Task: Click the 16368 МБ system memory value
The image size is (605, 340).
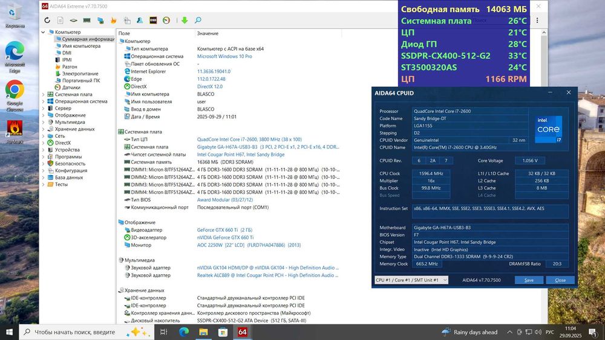Action: [x=225, y=162]
